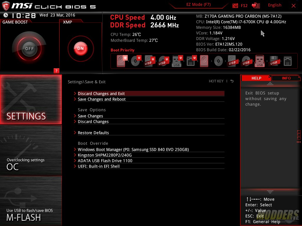
Task: Select the UEFI USB CD/DVD boot icon
Action: [163, 61]
